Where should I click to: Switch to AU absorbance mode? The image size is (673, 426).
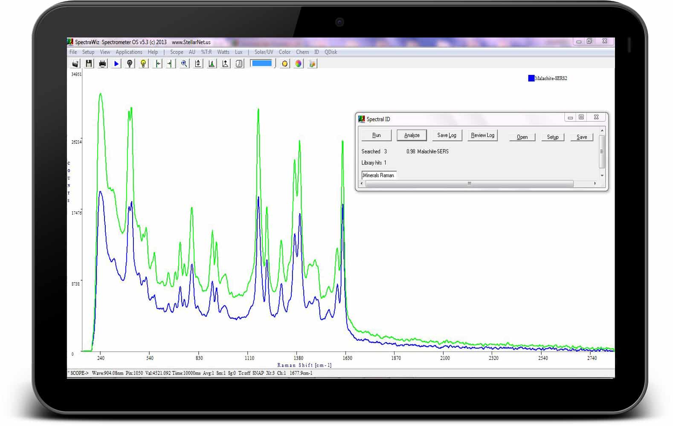192,52
